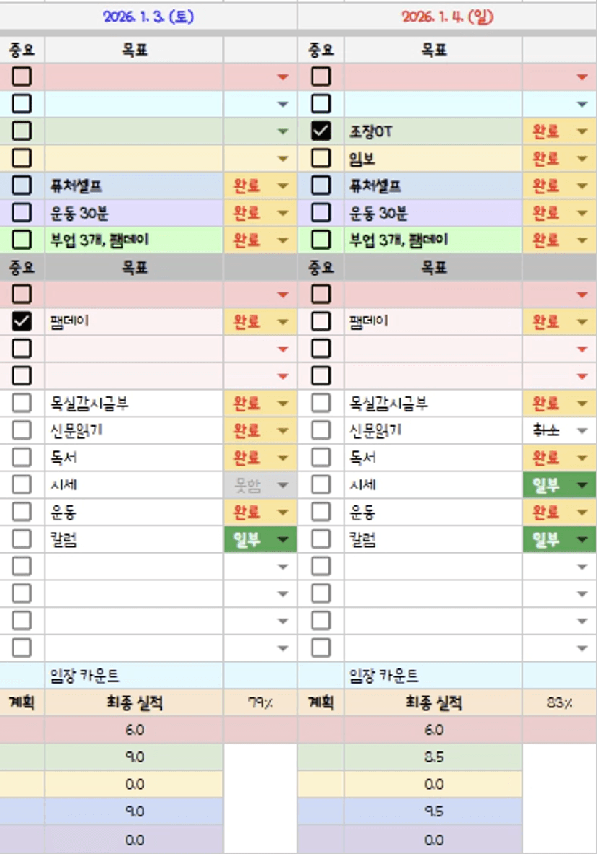The image size is (597, 854).
Task: Tick the Saturday 독서 checkbox
Action: pos(22,458)
